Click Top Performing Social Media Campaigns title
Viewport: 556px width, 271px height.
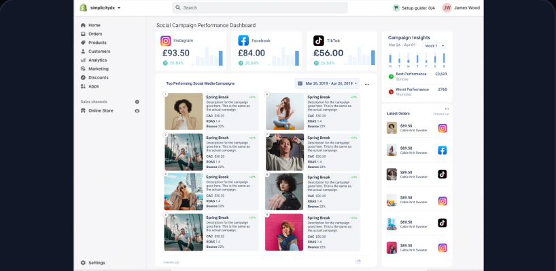[201, 84]
